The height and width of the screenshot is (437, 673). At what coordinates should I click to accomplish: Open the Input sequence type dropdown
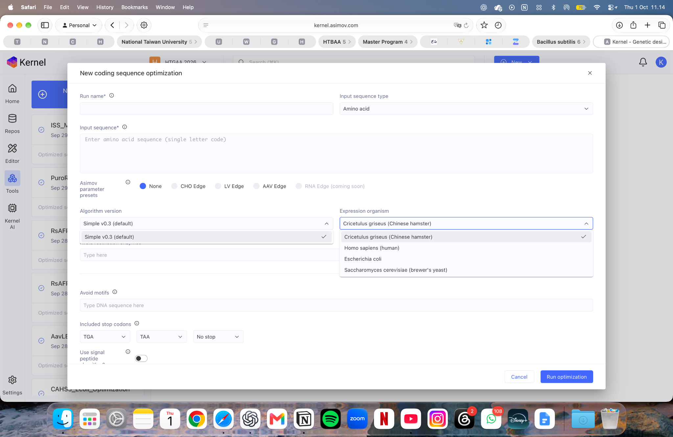click(466, 109)
